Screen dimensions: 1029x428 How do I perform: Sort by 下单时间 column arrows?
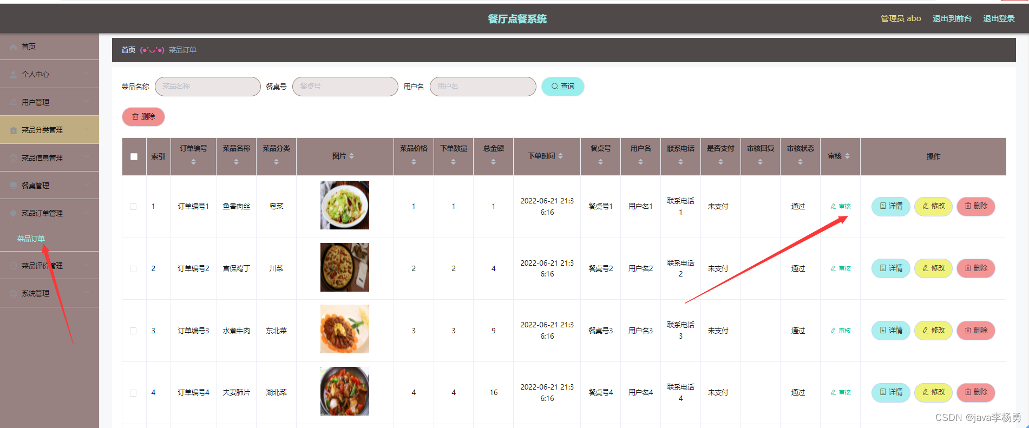(x=560, y=156)
